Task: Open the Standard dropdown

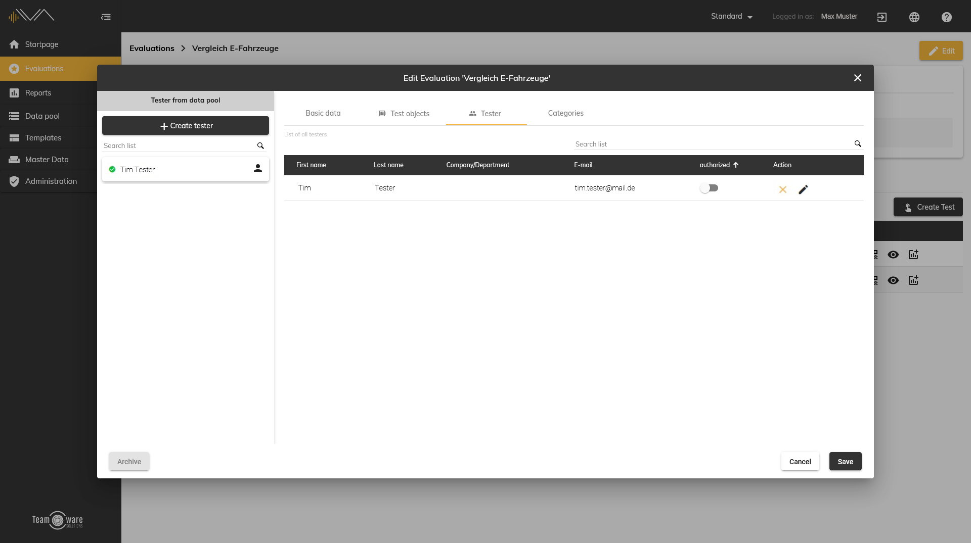Action: tap(731, 17)
